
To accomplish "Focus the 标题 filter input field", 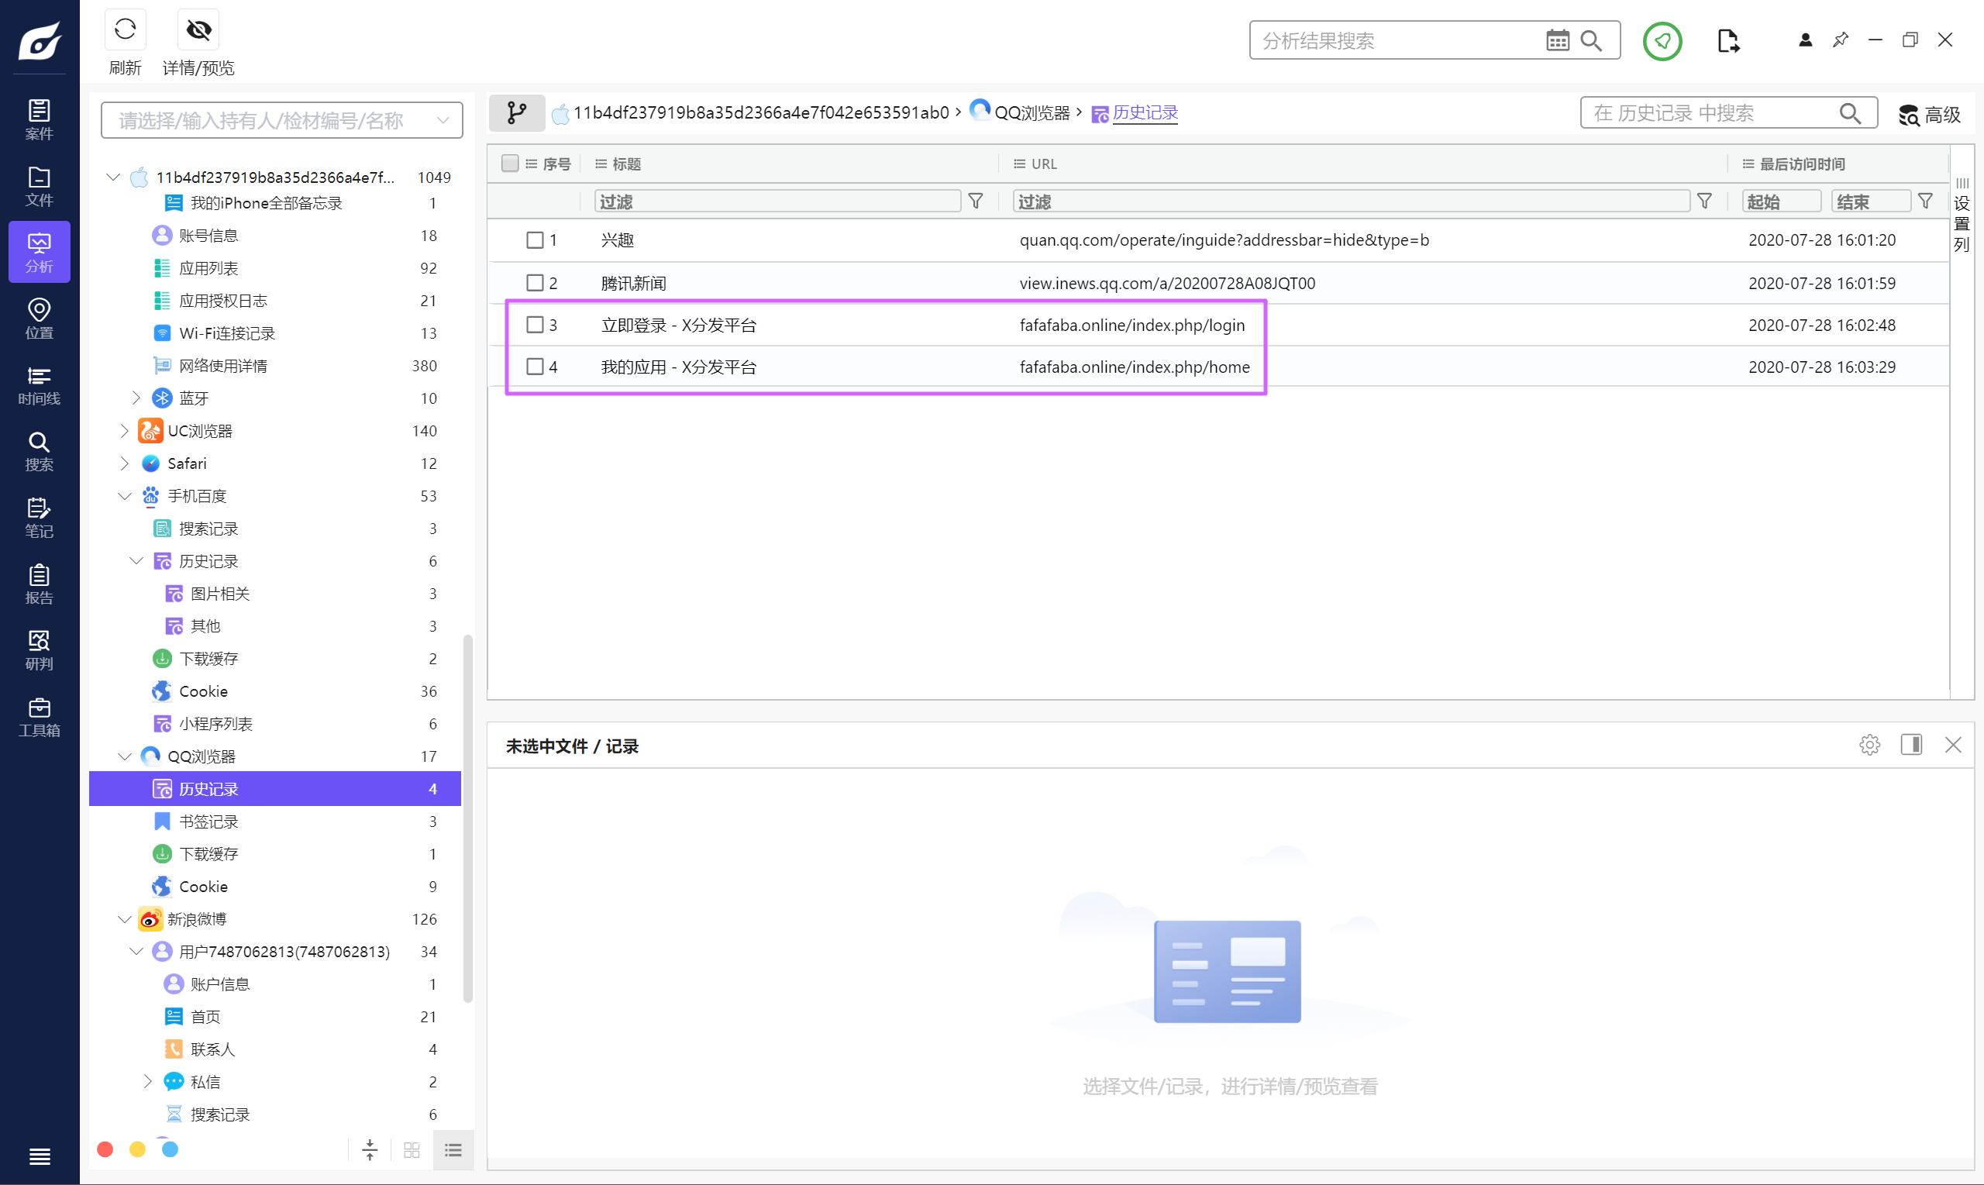I will pyautogui.click(x=777, y=202).
